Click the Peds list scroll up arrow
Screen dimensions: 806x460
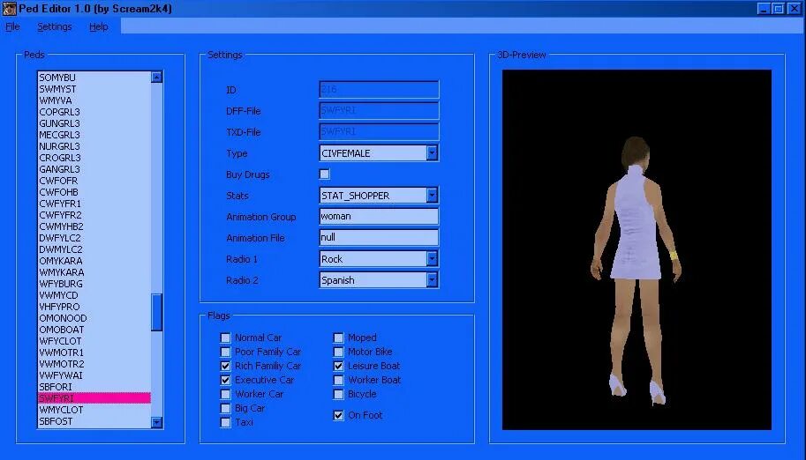157,77
